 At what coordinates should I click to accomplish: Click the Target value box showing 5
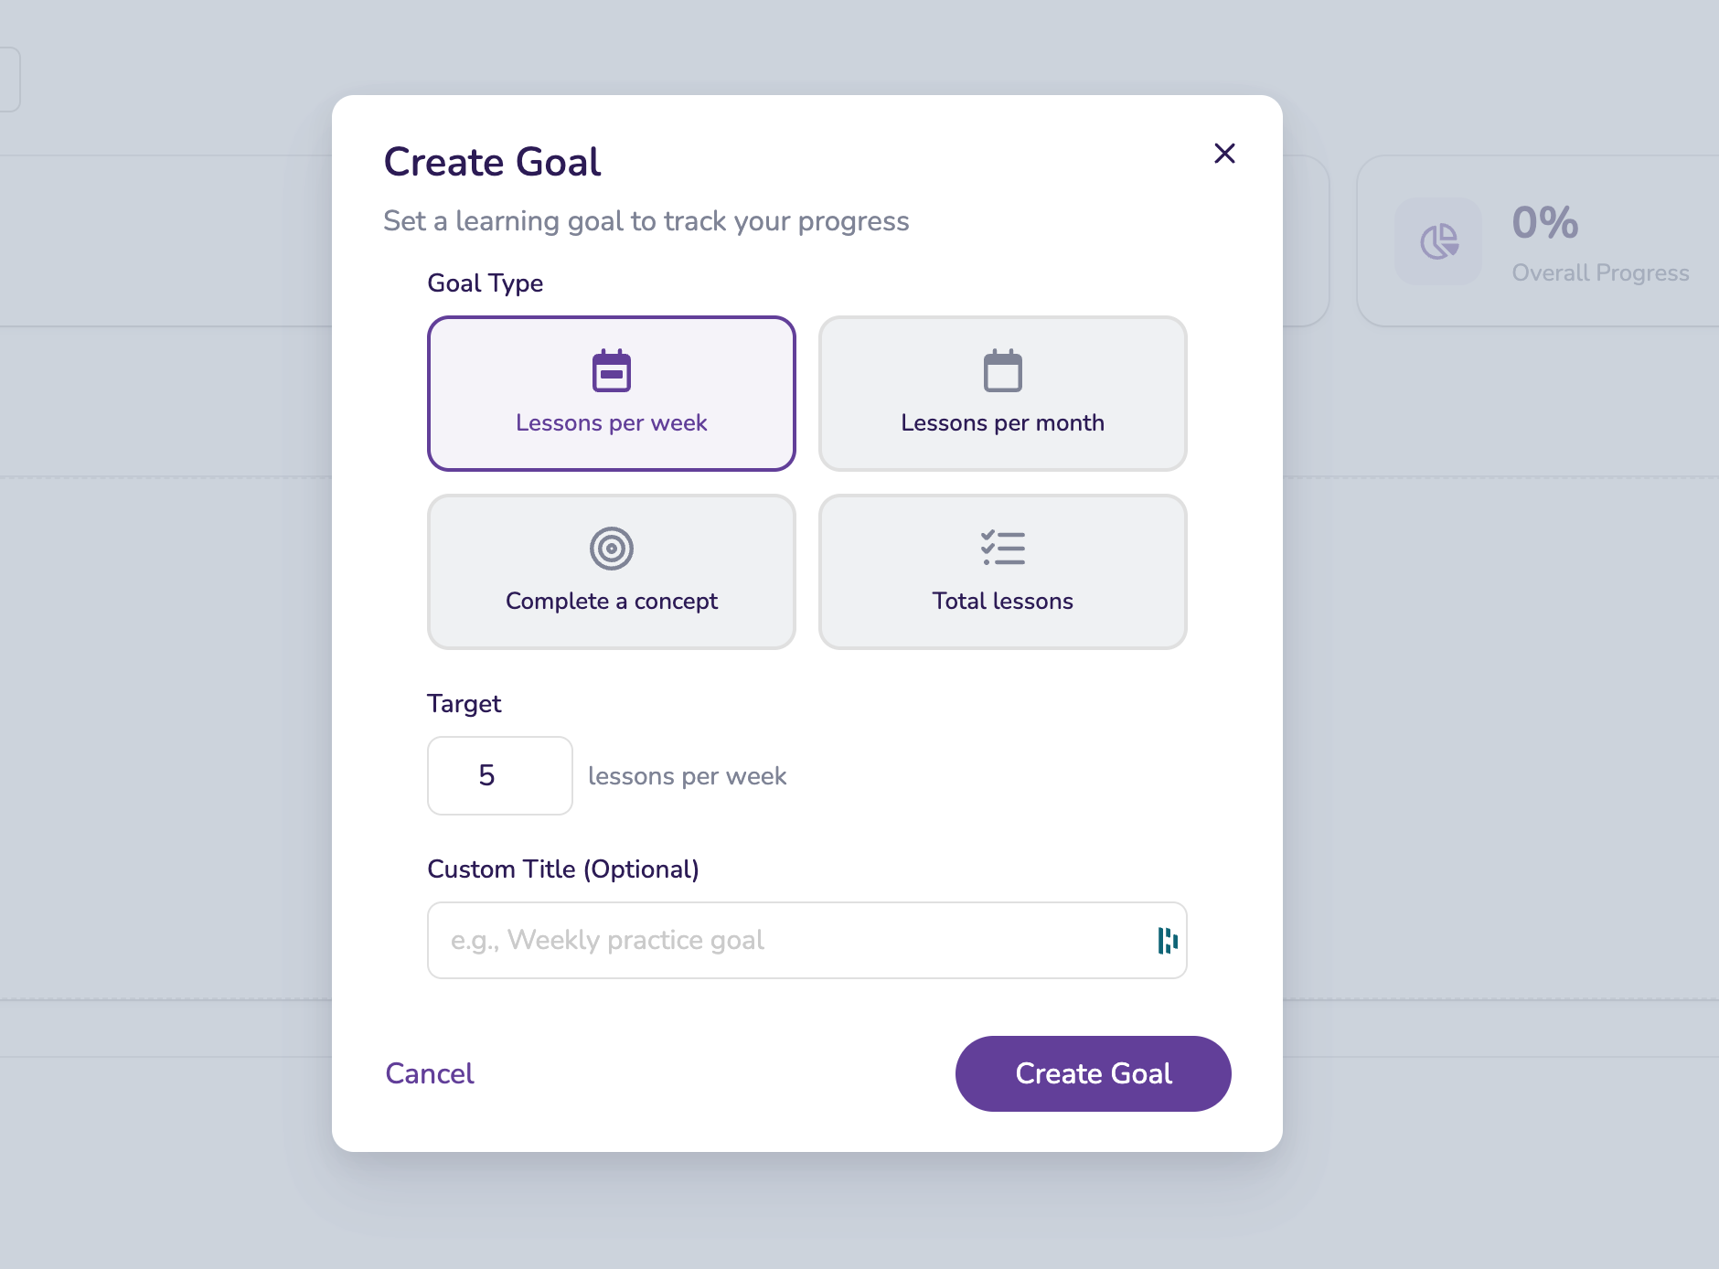pyautogui.click(x=499, y=775)
